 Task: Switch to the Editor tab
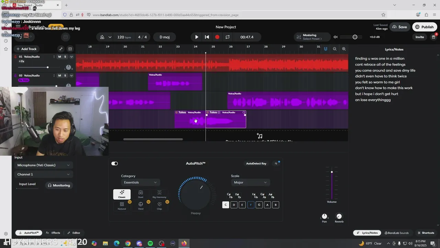(x=74, y=233)
